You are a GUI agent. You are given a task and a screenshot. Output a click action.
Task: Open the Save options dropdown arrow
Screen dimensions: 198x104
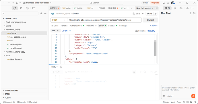pyautogui.click(x=143, y=14)
